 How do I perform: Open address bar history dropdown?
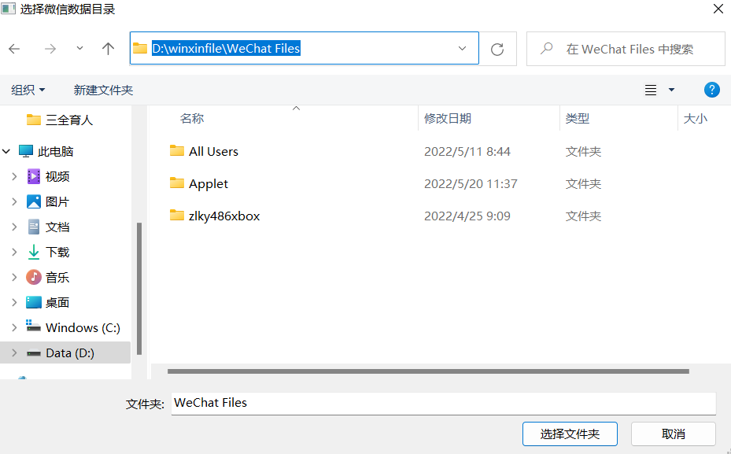(462, 48)
